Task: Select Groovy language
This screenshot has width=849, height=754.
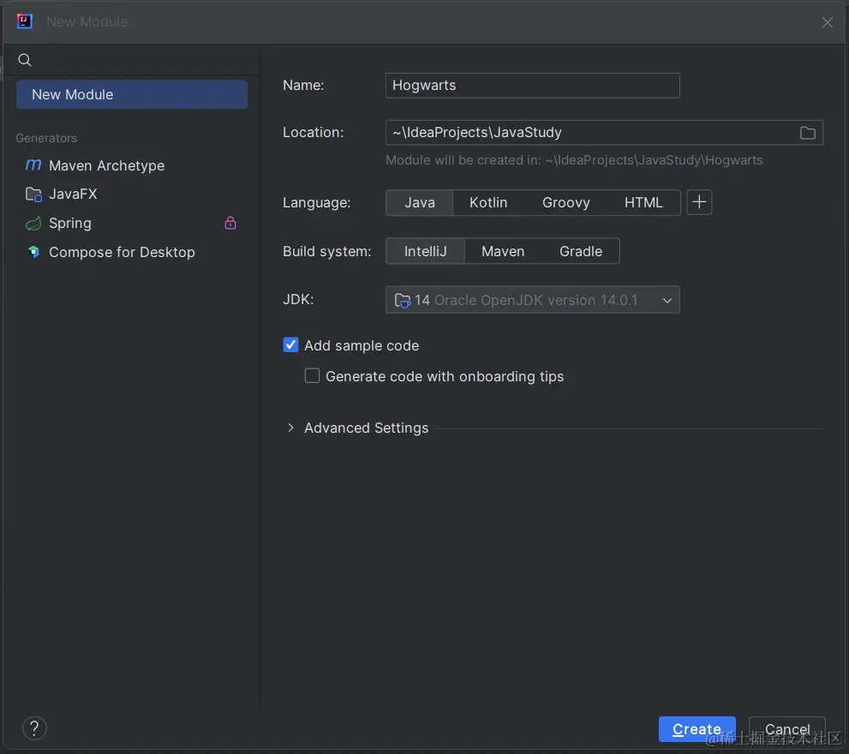Action: [x=565, y=202]
